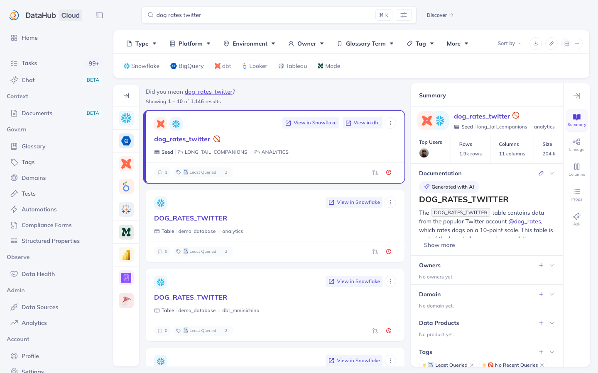
Task: Select Tableau icon in platform sidebar
Action: coord(126,209)
